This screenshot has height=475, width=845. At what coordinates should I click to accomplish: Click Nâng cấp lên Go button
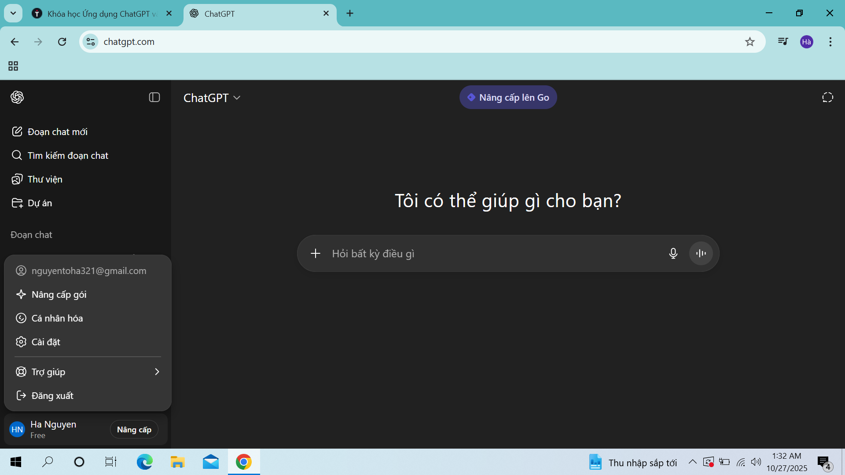(x=508, y=97)
